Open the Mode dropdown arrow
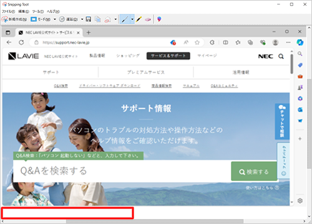The width and height of the screenshot is (312, 224). pos(55,19)
